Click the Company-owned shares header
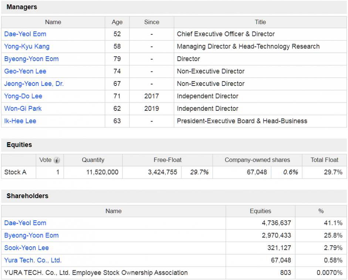The height and width of the screenshot is (280, 348). pos(257,160)
